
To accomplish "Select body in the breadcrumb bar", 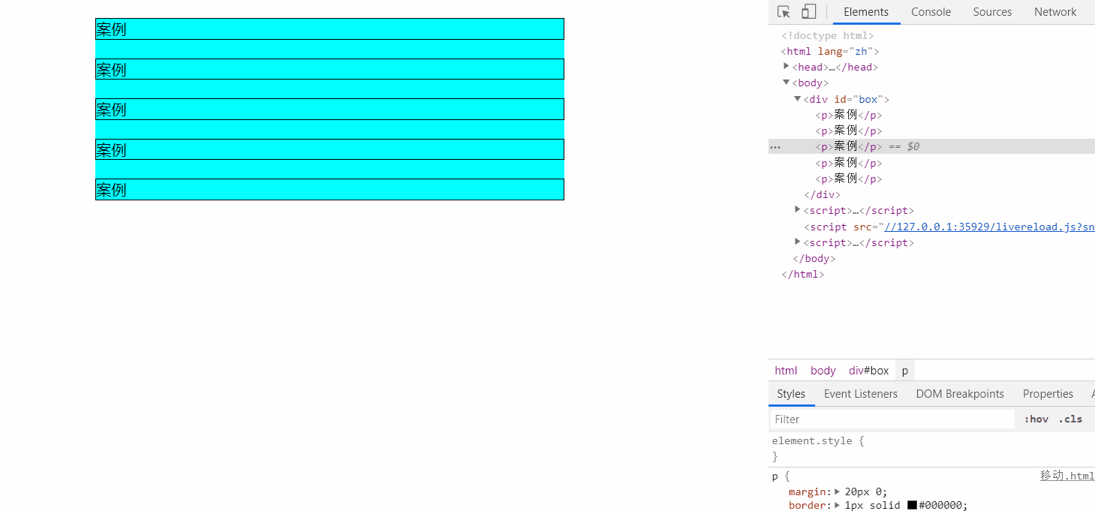I will click(x=823, y=371).
